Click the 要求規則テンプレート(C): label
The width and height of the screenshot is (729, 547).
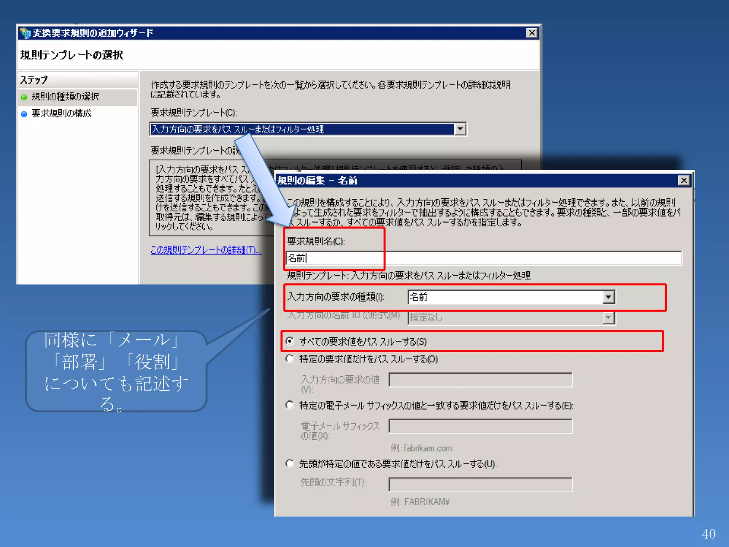point(194,113)
